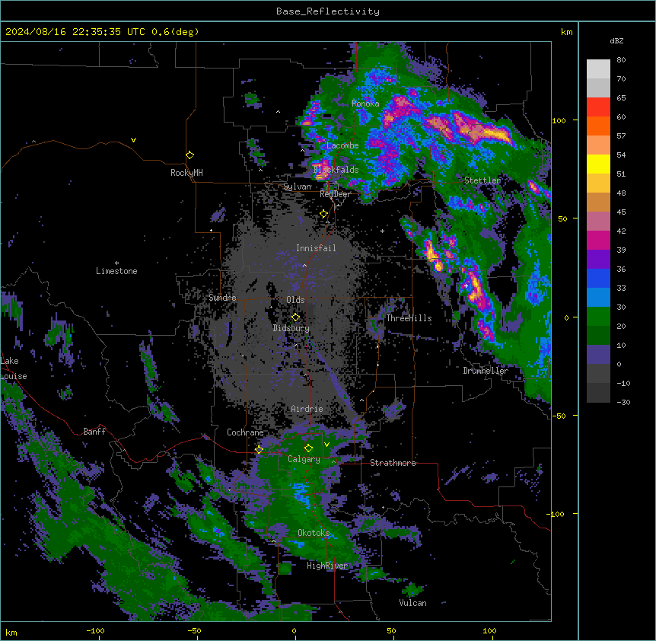Click the bright yellow swatch between 54 and 51
This screenshot has width=656, height=641.
598,164
